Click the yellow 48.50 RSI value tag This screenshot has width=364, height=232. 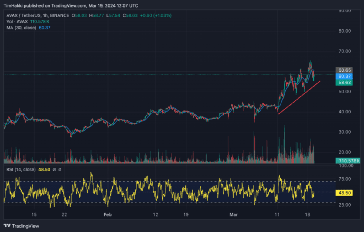point(344,192)
